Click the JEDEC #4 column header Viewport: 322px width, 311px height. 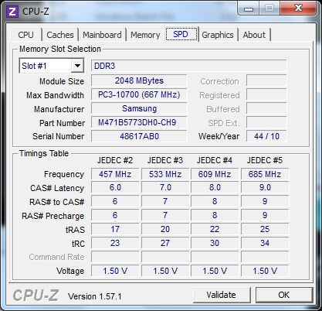[x=215, y=160]
